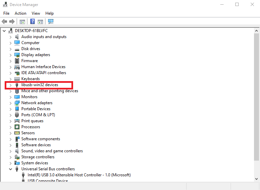Click the DESKTOP-61BLVFC computer icon
The image size is (260, 190).
click(x=11, y=31)
